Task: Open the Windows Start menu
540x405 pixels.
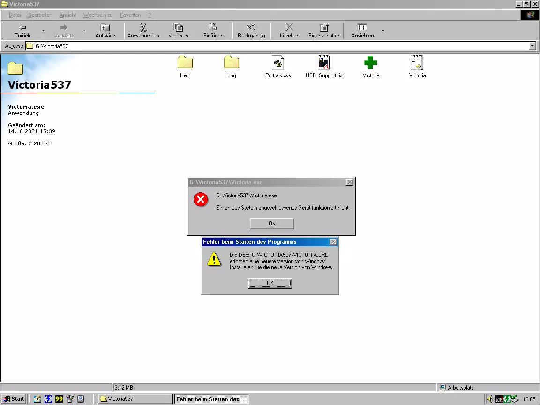Action: pos(14,399)
